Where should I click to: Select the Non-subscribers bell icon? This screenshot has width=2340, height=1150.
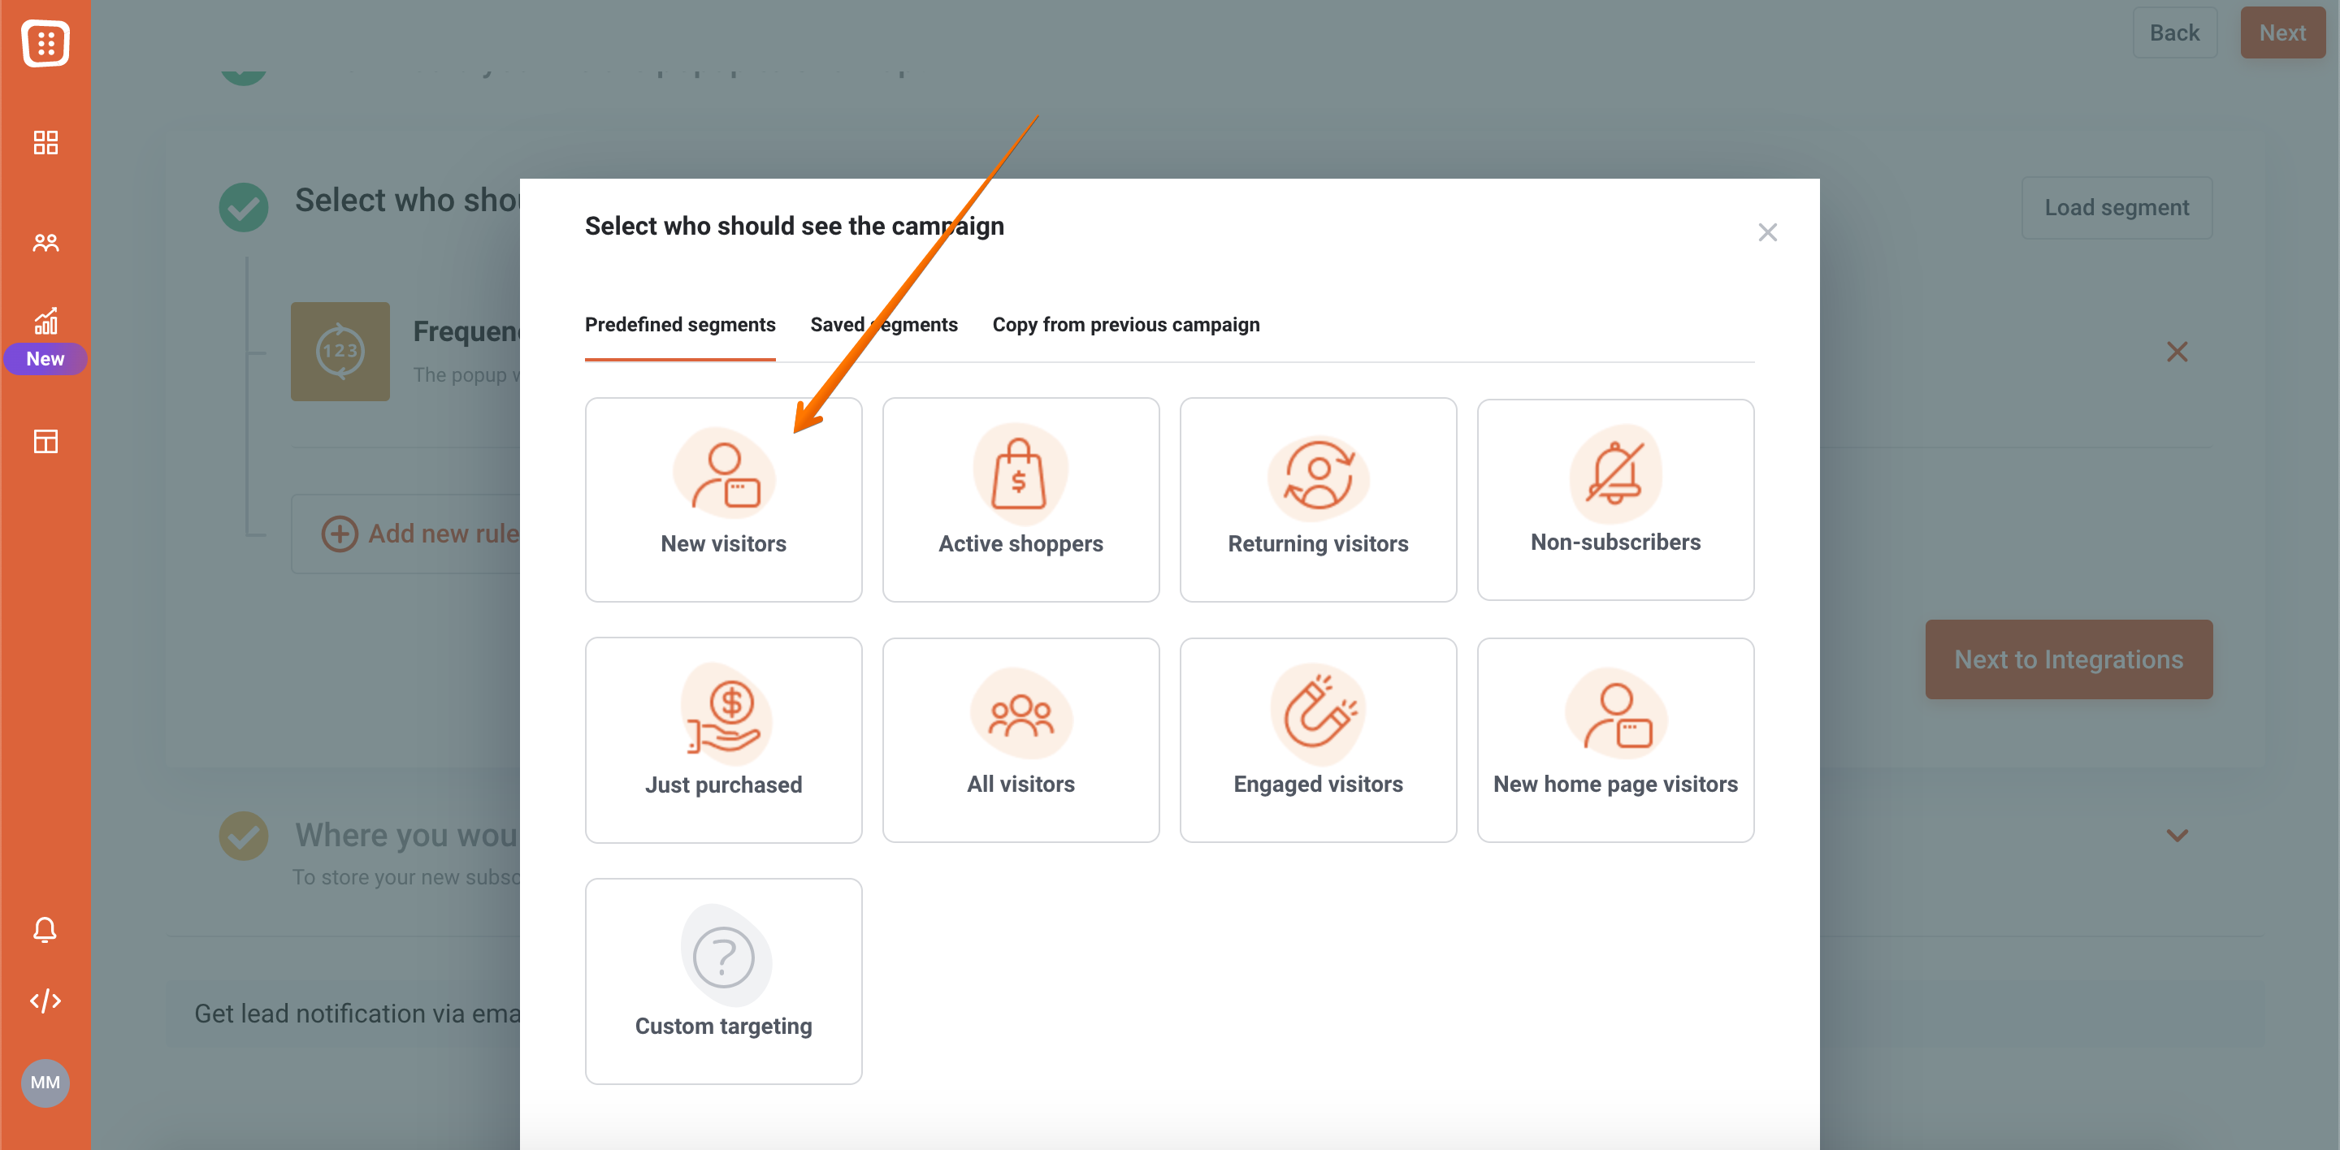(1615, 473)
